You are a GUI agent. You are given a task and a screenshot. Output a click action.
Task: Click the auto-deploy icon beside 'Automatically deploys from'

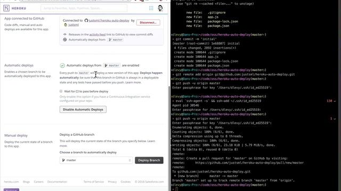pyautogui.click(x=65, y=40)
